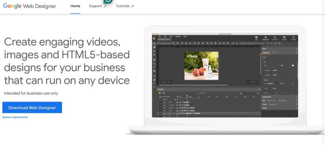The width and height of the screenshot is (325, 145).
Task: Open the 100 % canvas zoom dropdown
Action: click(252, 82)
